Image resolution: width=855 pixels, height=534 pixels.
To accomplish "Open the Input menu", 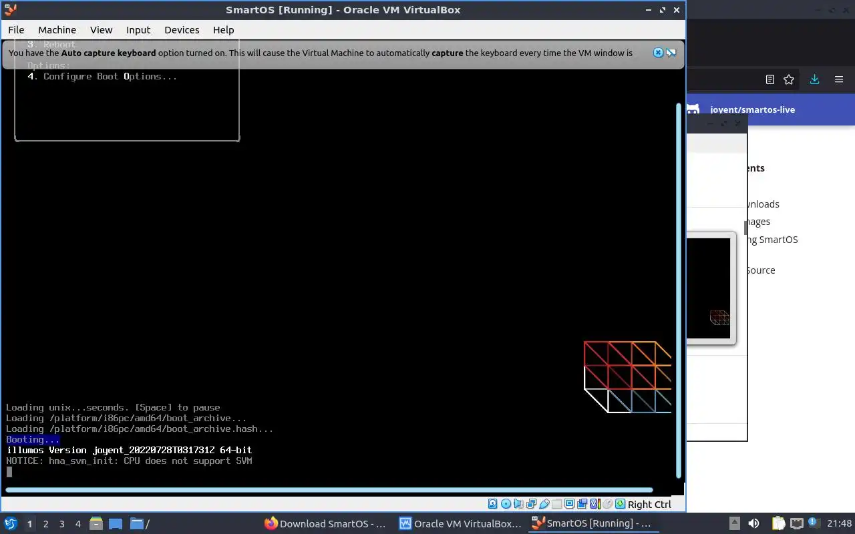I will click(138, 30).
